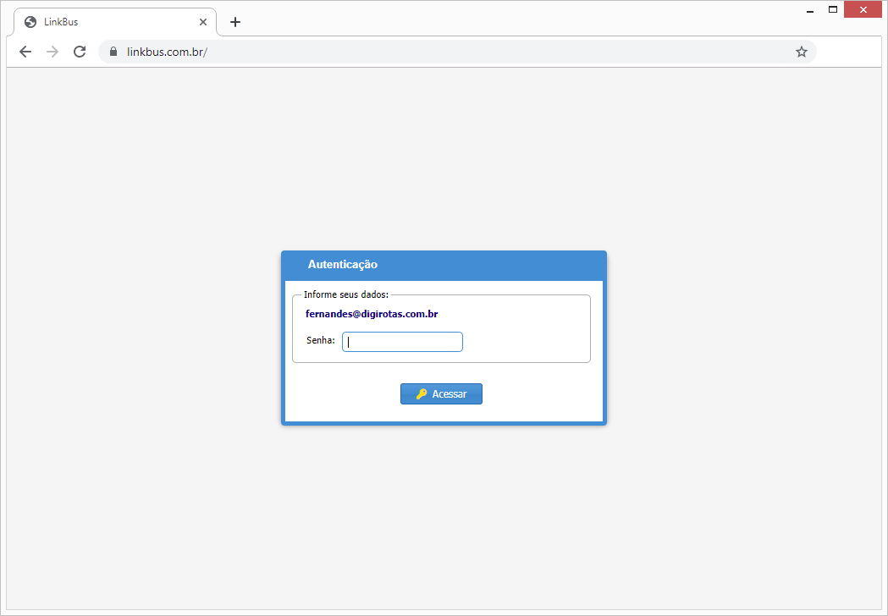This screenshot has width=888, height=616.
Task: Click the fernandes@digirotas.com.br email text
Action: click(372, 314)
